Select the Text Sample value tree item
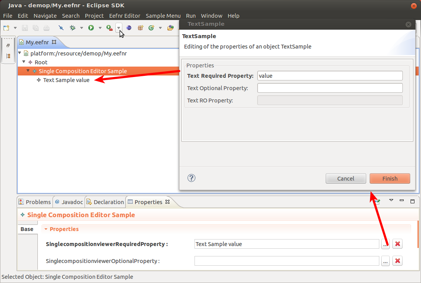The height and width of the screenshot is (283, 421). [66, 80]
